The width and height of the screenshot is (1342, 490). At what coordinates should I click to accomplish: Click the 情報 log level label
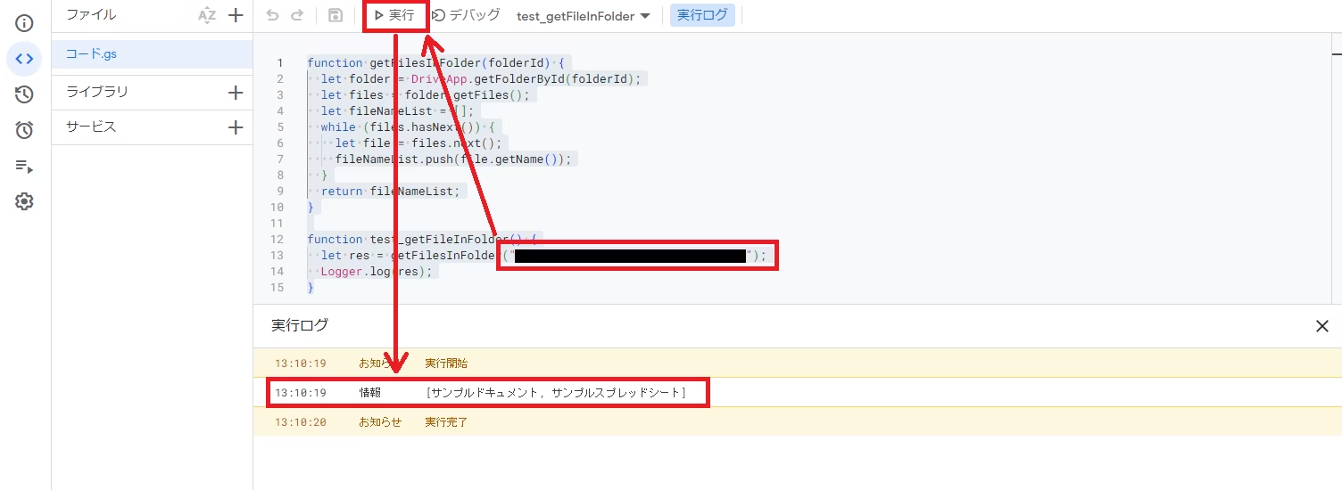point(370,393)
